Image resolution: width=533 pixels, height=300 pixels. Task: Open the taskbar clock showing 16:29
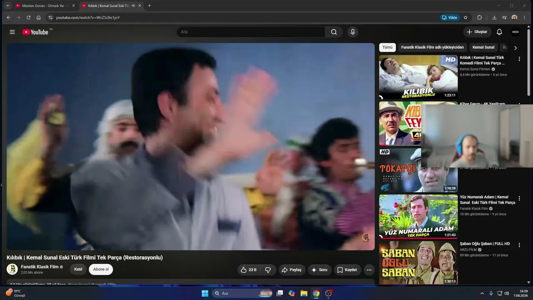(520, 293)
